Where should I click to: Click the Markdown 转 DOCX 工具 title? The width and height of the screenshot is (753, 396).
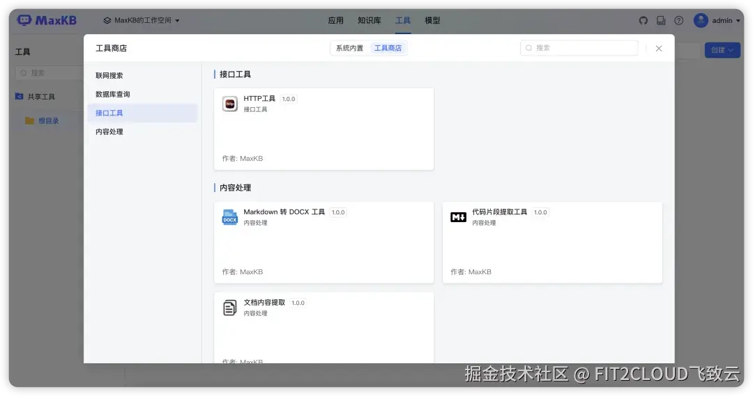(x=284, y=212)
